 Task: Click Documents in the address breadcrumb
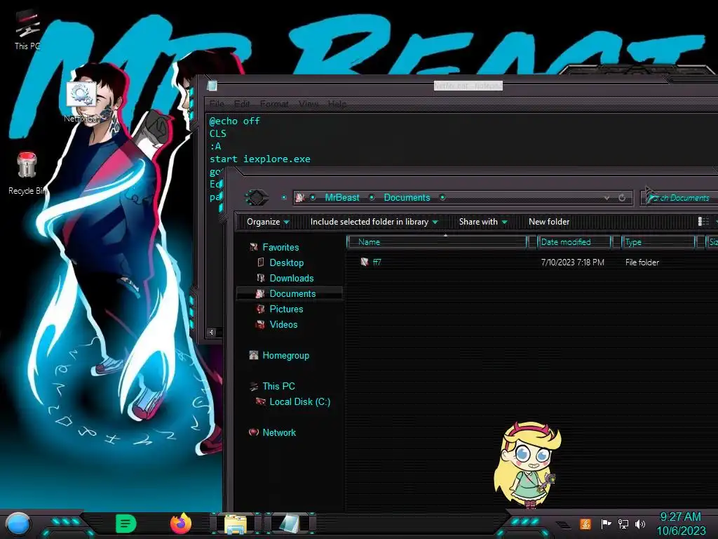407,197
